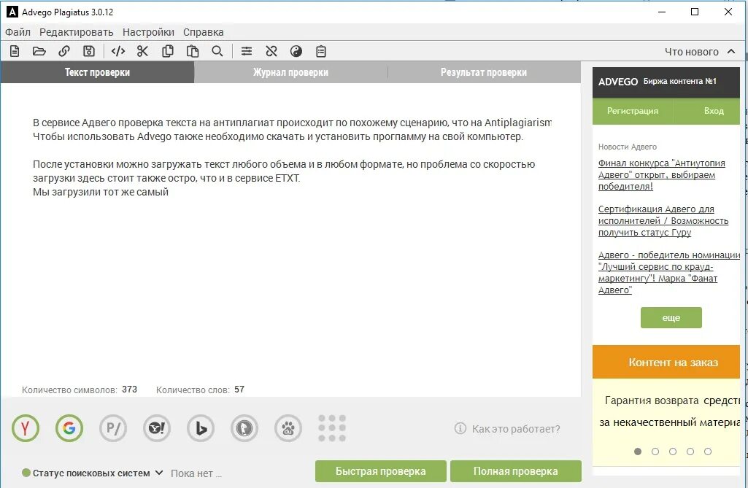Open the Справка menu

point(203,32)
